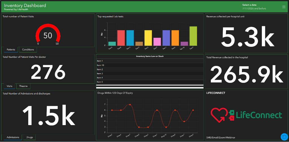The height and width of the screenshot is (142, 289).
Task: Click the first data point for Drug 2
Action: click(112, 110)
